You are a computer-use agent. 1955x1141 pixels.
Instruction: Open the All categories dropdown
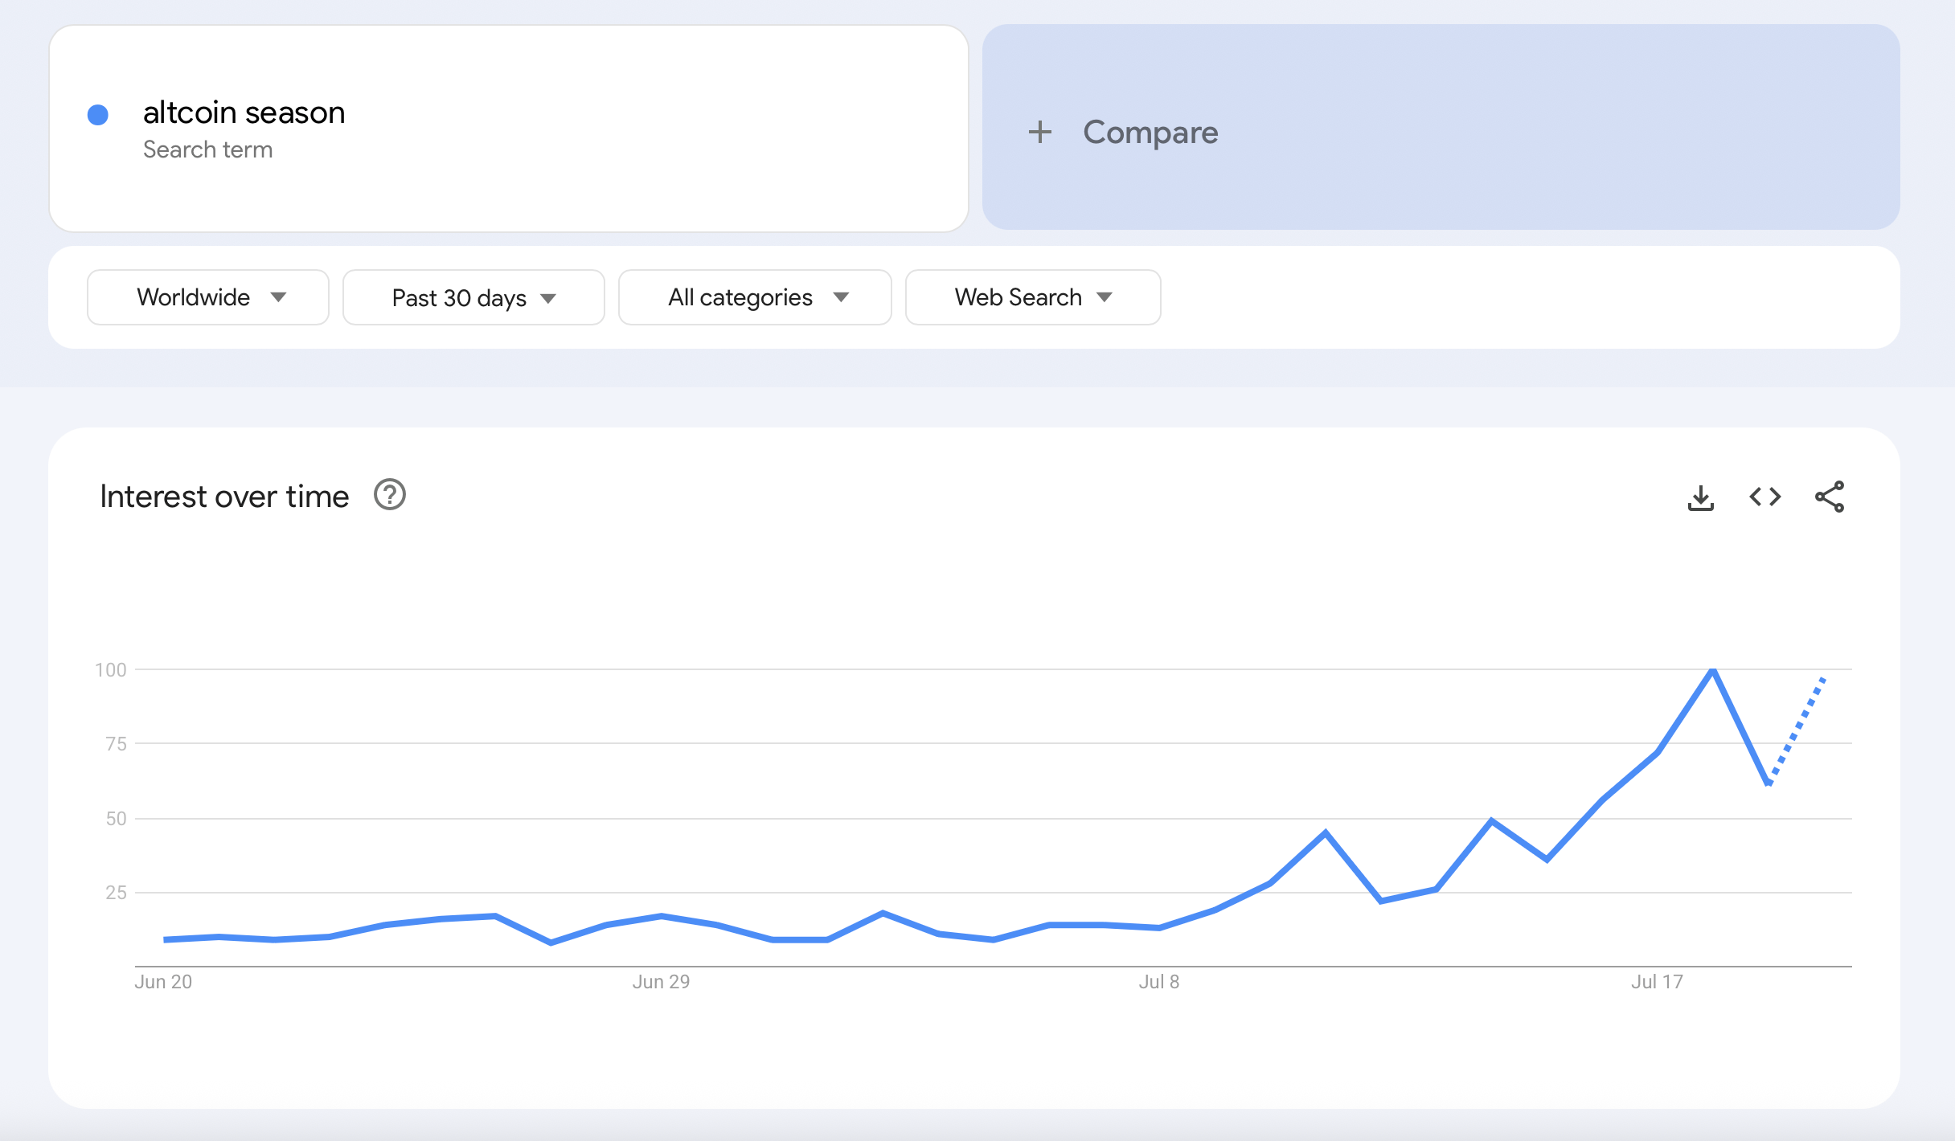click(755, 297)
